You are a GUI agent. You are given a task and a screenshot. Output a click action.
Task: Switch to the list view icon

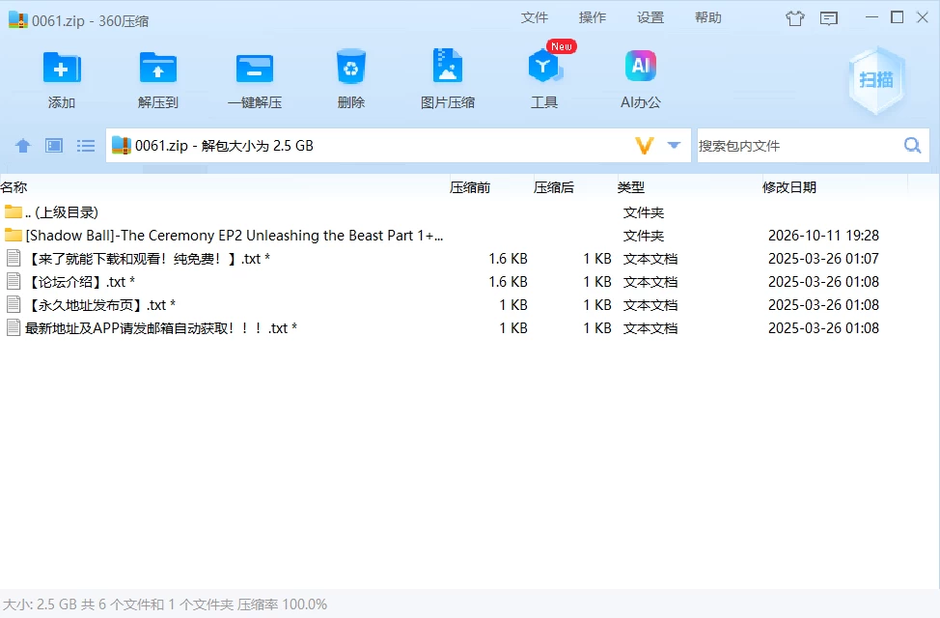tap(86, 146)
